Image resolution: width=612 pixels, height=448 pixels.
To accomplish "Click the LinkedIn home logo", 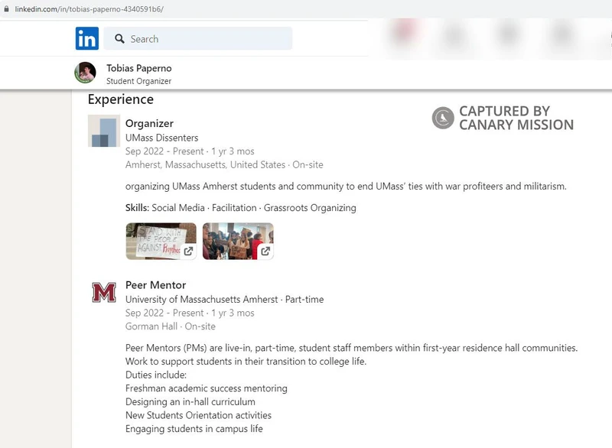I will click(87, 38).
